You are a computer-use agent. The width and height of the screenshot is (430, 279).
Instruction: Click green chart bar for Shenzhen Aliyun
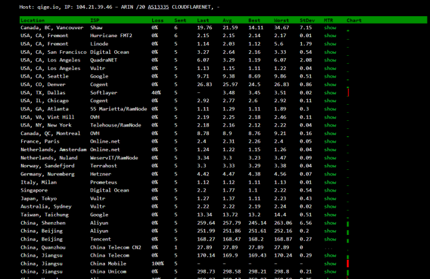click(x=348, y=224)
